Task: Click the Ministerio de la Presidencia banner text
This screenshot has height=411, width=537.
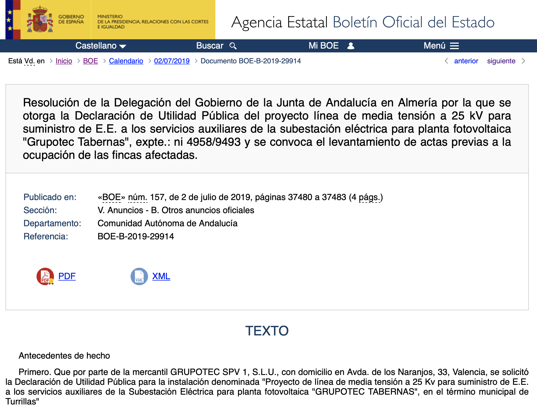Action: (153, 22)
